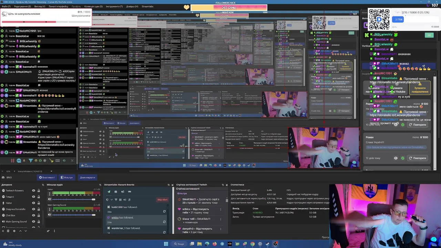Viewport: 441px width, 248px height.
Task: Click the Windows taskbar search box
Action: (179, 244)
